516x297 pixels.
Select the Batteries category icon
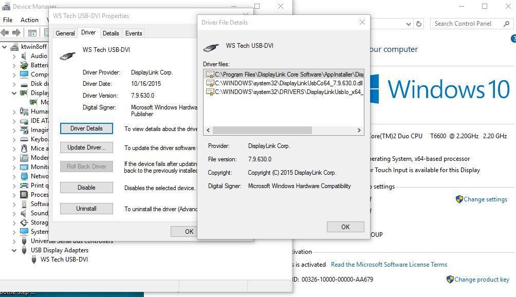tap(24, 65)
